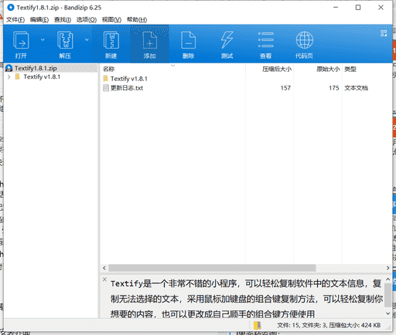The height and width of the screenshot is (335, 396).
Task: Click the Extract (解压) toolbar icon
Action: [65, 40]
